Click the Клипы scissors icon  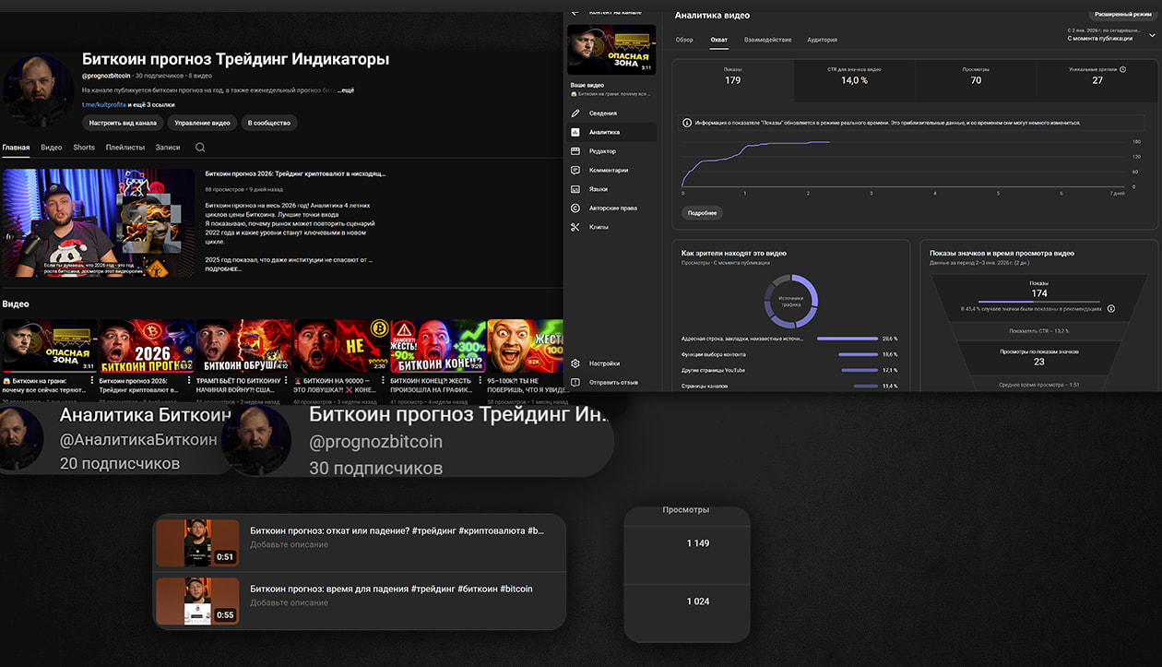(x=575, y=227)
